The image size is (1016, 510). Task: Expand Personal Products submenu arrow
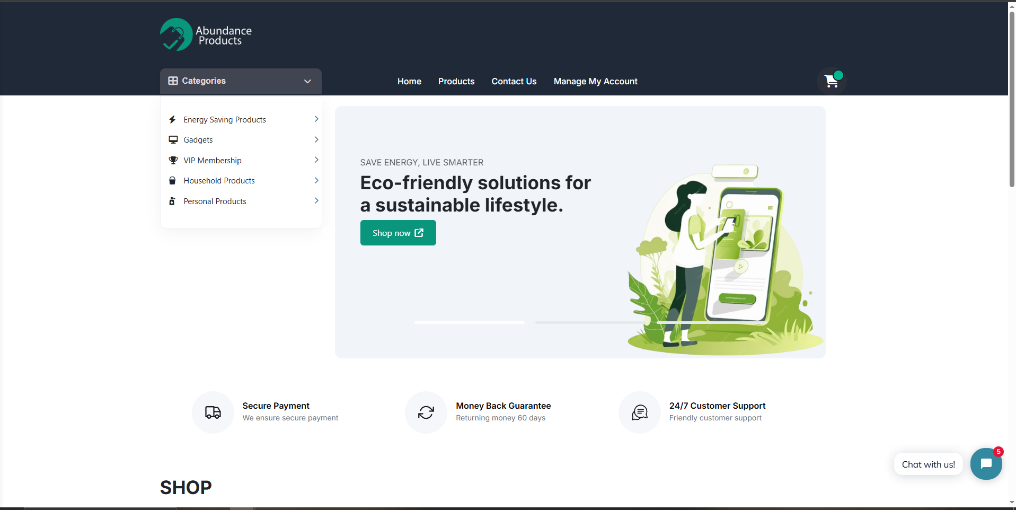[x=316, y=201]
